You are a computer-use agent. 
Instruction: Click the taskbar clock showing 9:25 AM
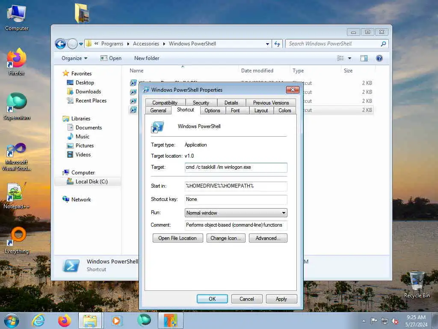(416, 321)
